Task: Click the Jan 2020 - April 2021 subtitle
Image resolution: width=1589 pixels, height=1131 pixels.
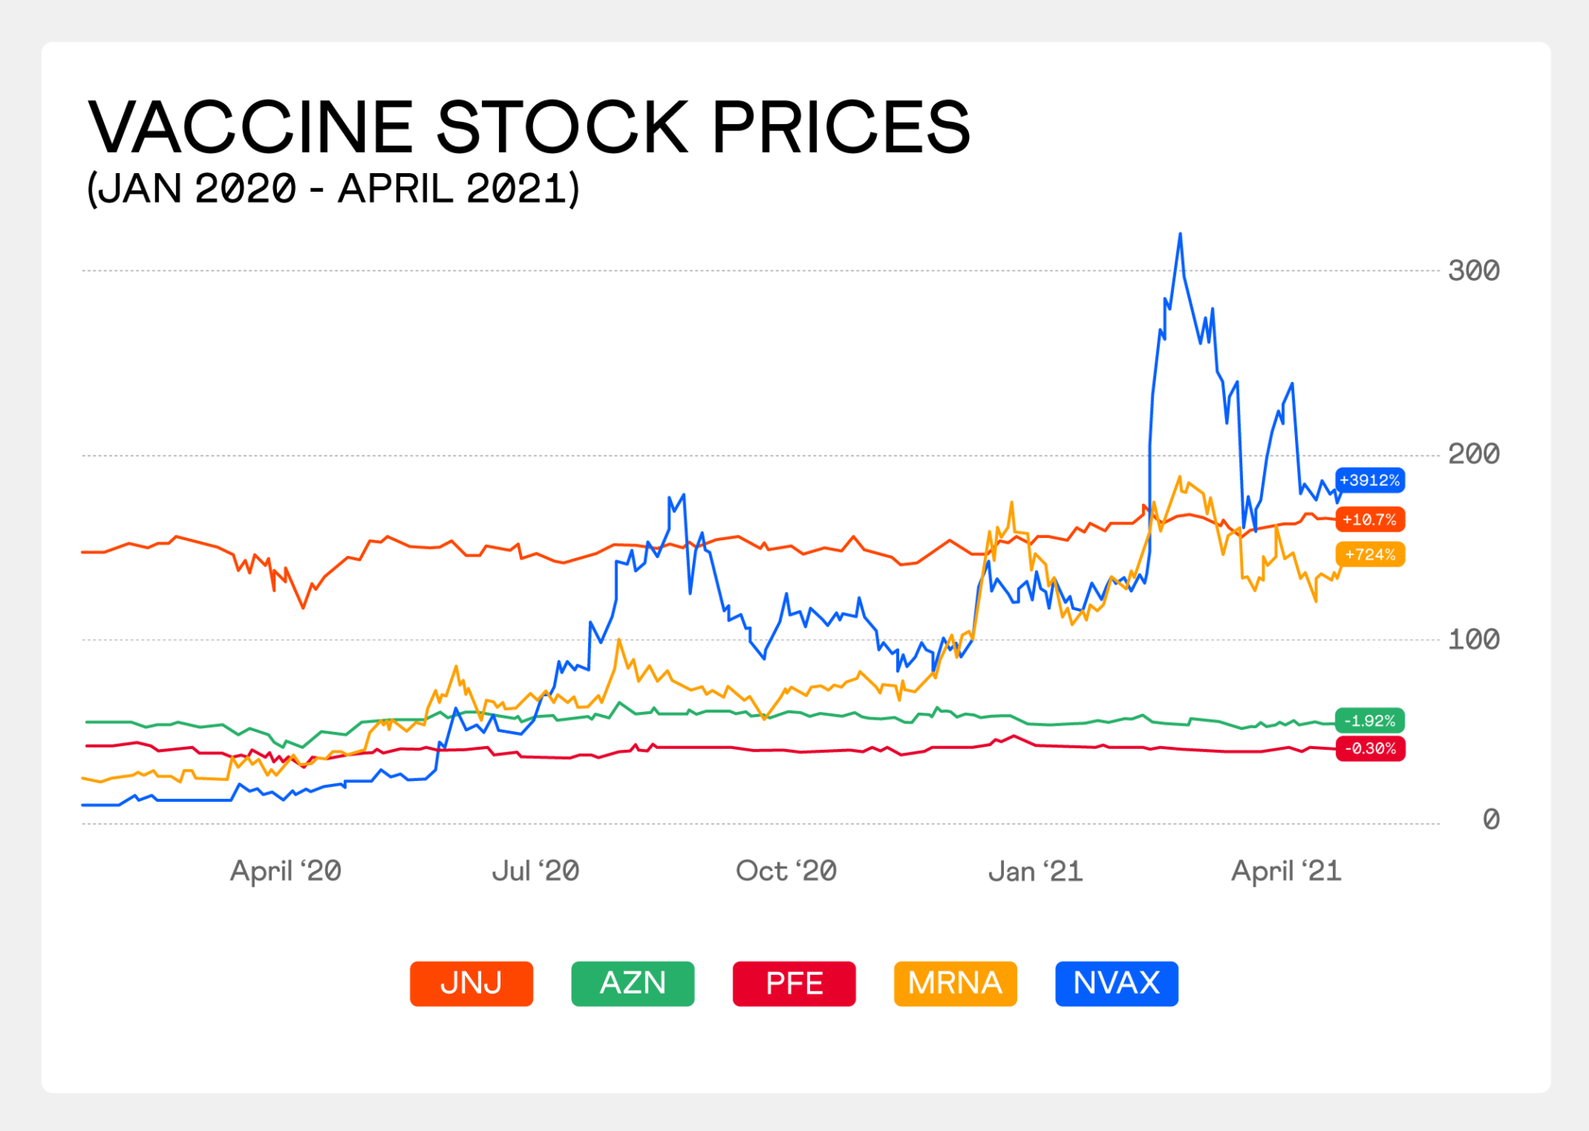Action: 333,189
